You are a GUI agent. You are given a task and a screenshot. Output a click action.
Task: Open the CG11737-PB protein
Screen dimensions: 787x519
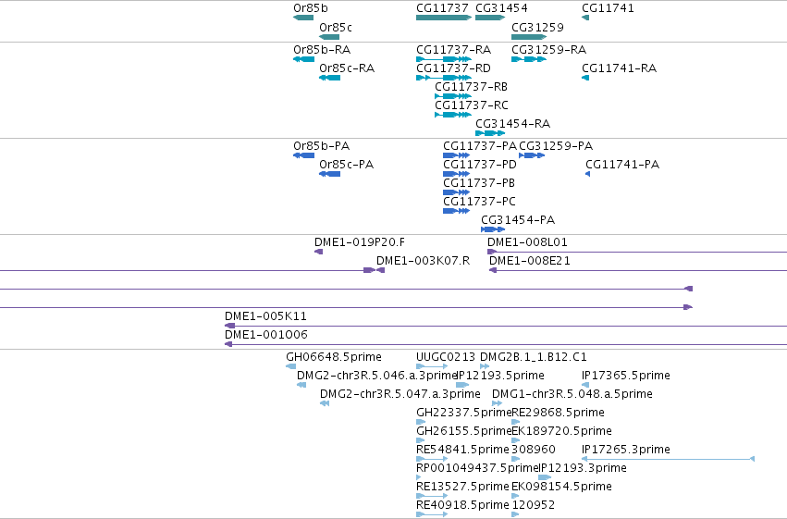456,192
